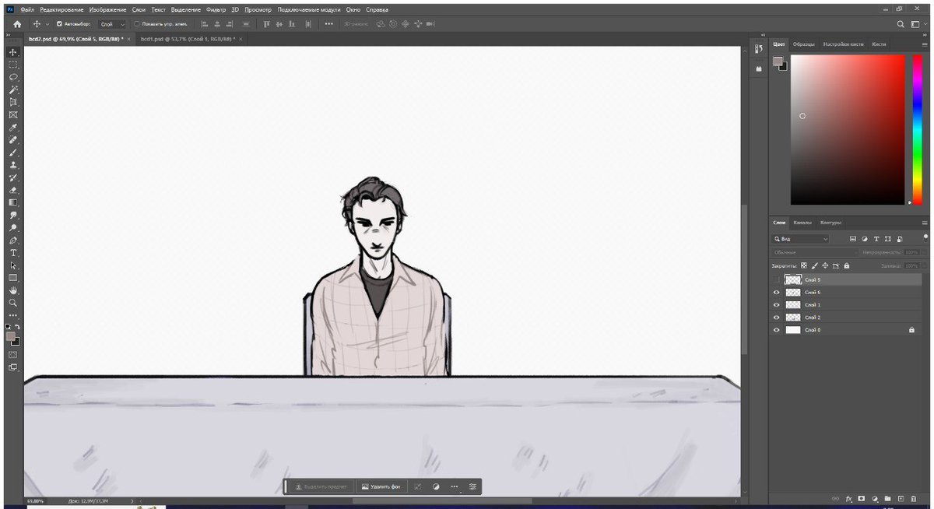934x509 pixels.
Task: Create a new layer group folder
Action: 887,498
